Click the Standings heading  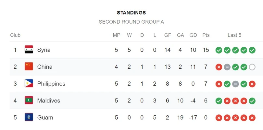point(131,13)
